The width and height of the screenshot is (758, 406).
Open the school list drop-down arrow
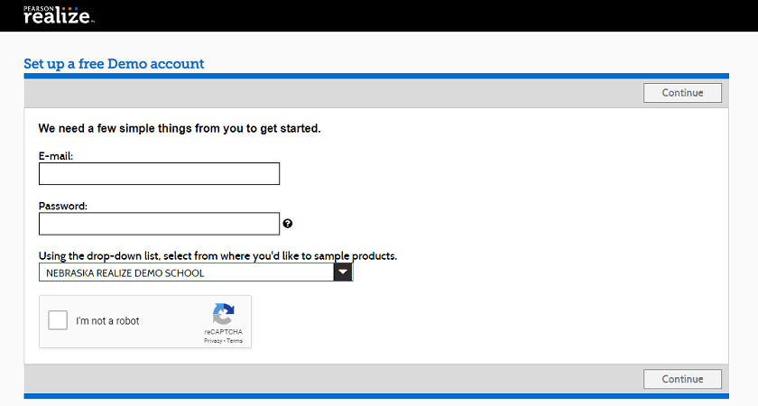click(343, 272)
